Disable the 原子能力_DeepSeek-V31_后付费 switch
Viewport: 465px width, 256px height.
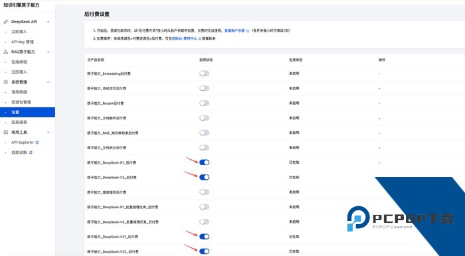coord(205,237)
